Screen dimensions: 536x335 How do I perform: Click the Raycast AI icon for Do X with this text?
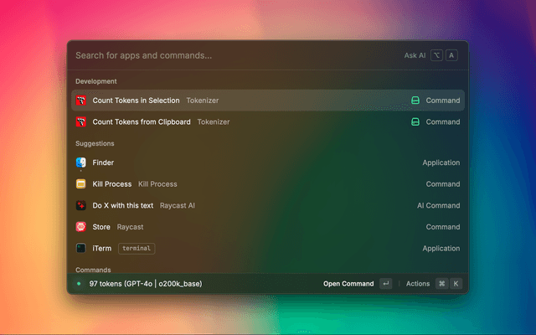pos(81,205)
